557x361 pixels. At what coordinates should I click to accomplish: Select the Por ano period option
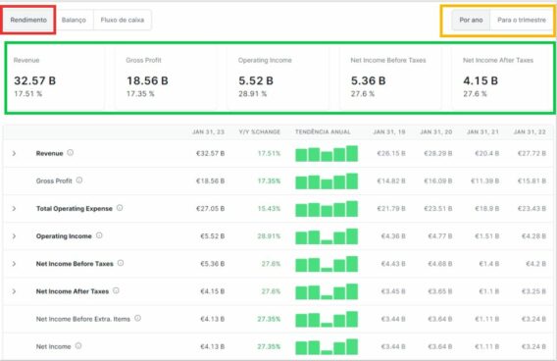471,20
